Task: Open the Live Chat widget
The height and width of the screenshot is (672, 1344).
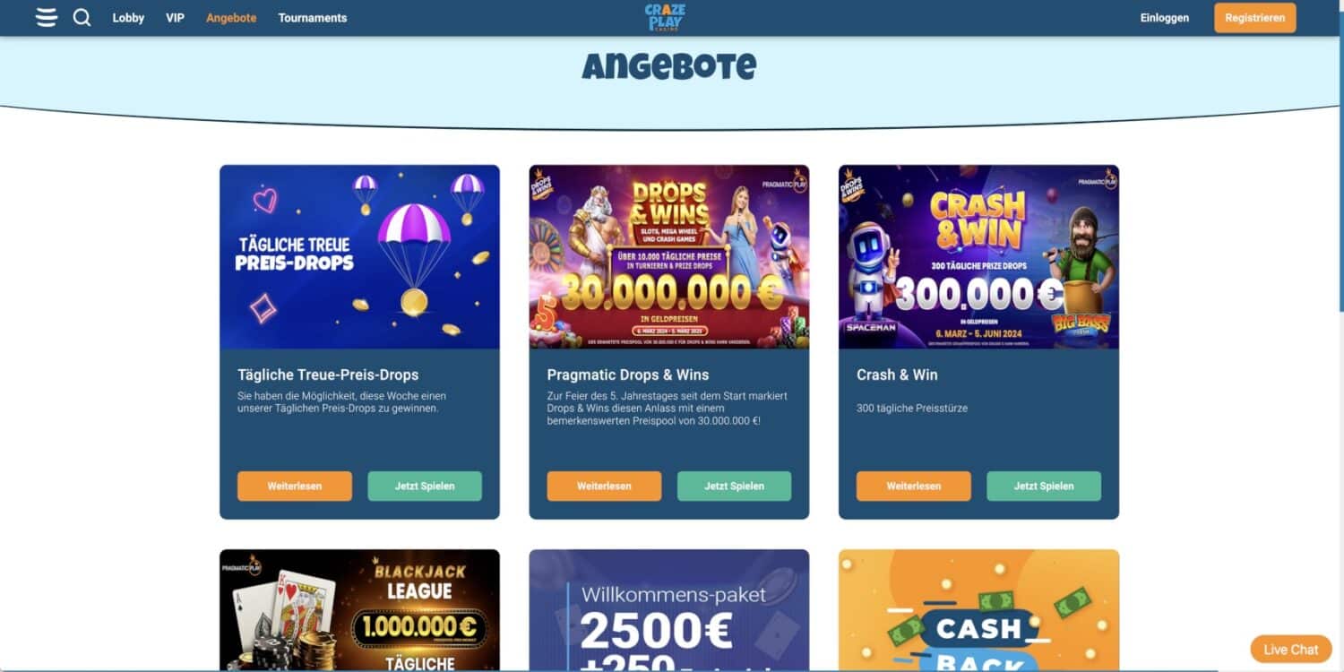Action: [x=1291, y=650]
